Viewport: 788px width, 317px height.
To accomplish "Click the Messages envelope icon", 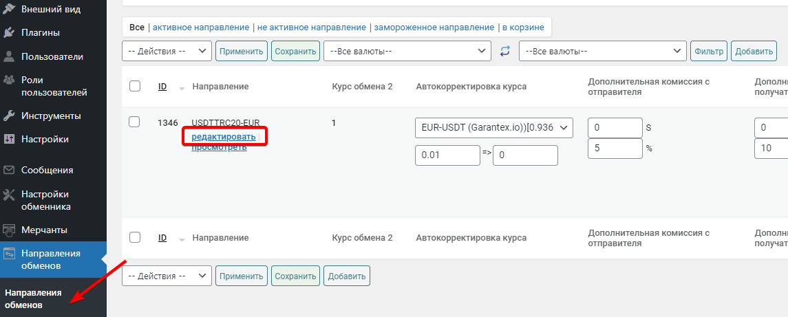I will [10, 170].
